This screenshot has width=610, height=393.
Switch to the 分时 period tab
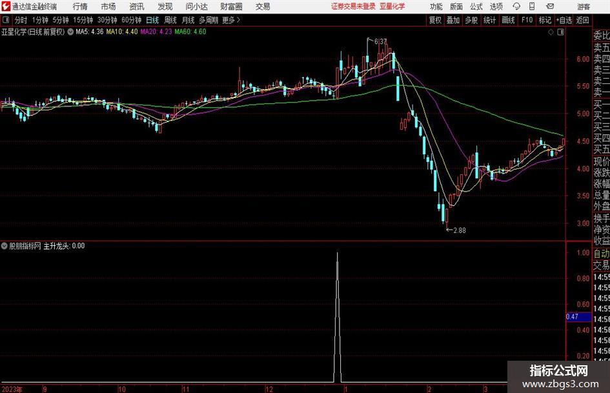pyautogui.click(x=21, y=20)
